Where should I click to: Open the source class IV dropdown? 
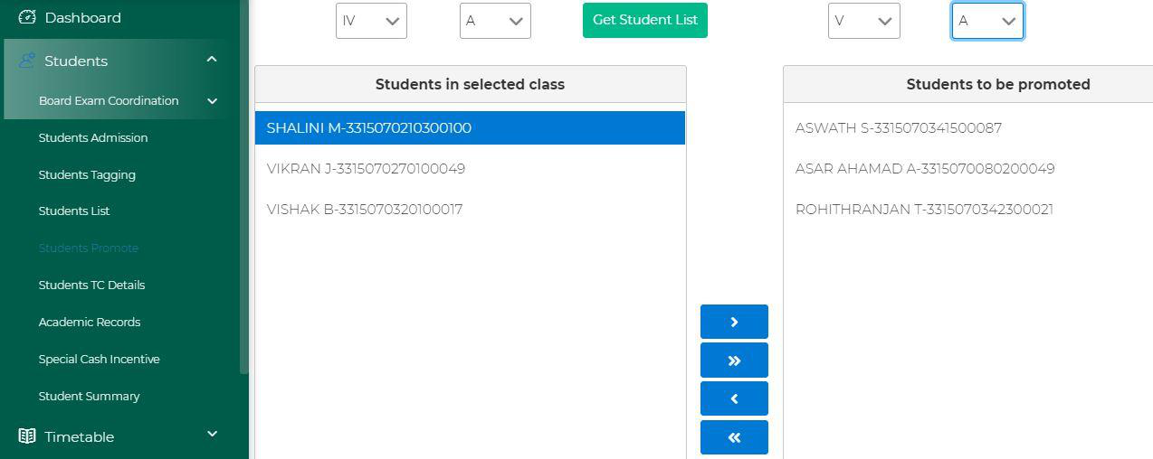pyautogui.click(x=371, y=21)
